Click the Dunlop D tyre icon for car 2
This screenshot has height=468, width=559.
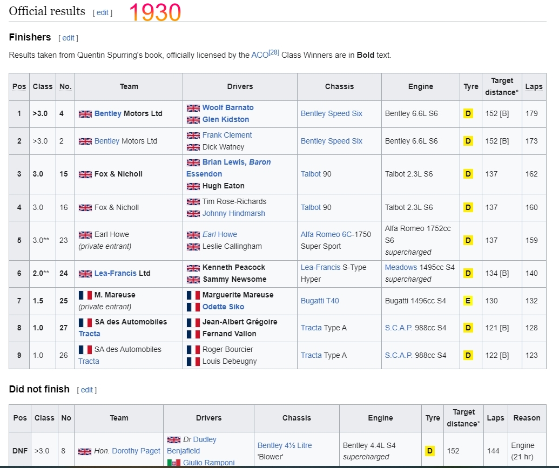468,141
